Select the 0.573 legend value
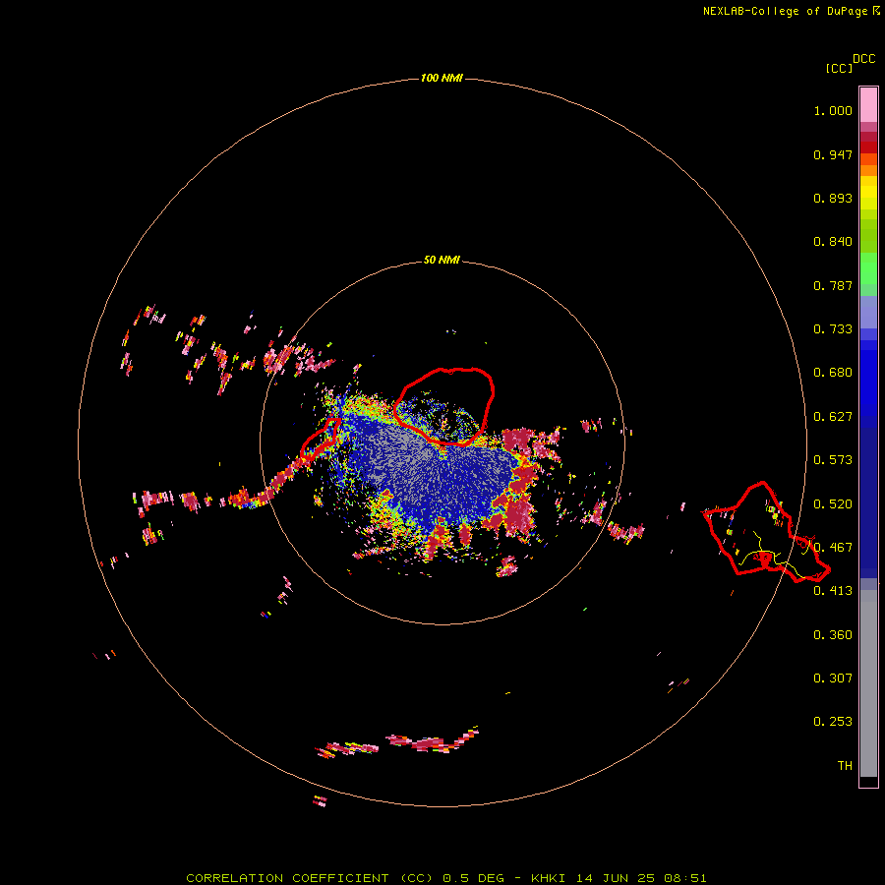The width and height of the screenshot is (885, 885). 833,460
